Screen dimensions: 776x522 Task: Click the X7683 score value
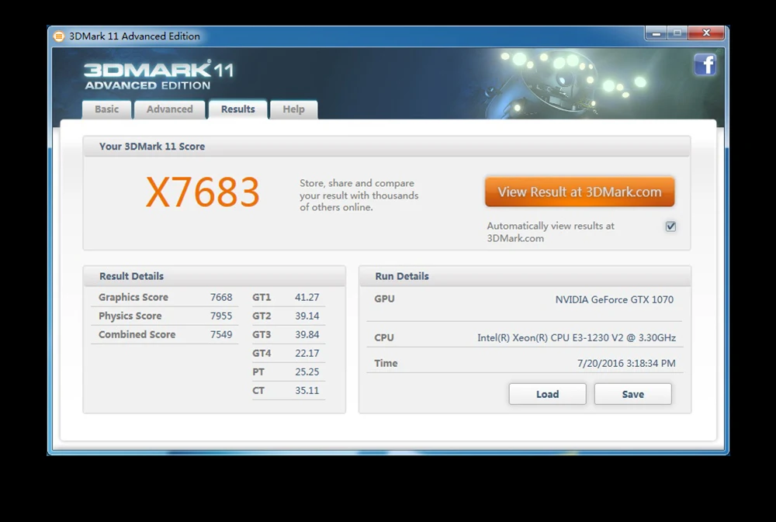pos(203,192)
